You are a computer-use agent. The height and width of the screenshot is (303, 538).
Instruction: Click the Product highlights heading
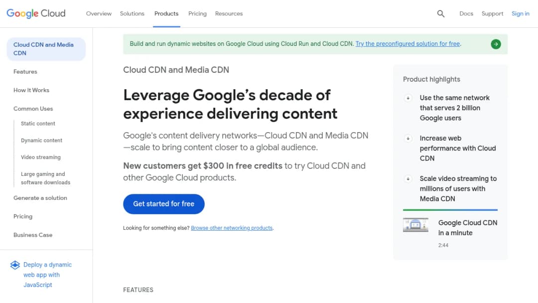pyautogui.click(x=431, y=79)
